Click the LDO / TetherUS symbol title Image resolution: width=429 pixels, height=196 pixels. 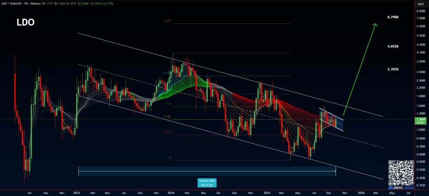[16, 3]
